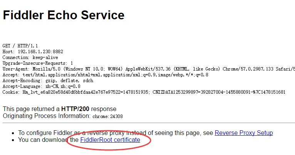Click the Chrome/57.0.2987.133 version text
This screenshot has width=295, height=155.
click(x=250, y=69)
